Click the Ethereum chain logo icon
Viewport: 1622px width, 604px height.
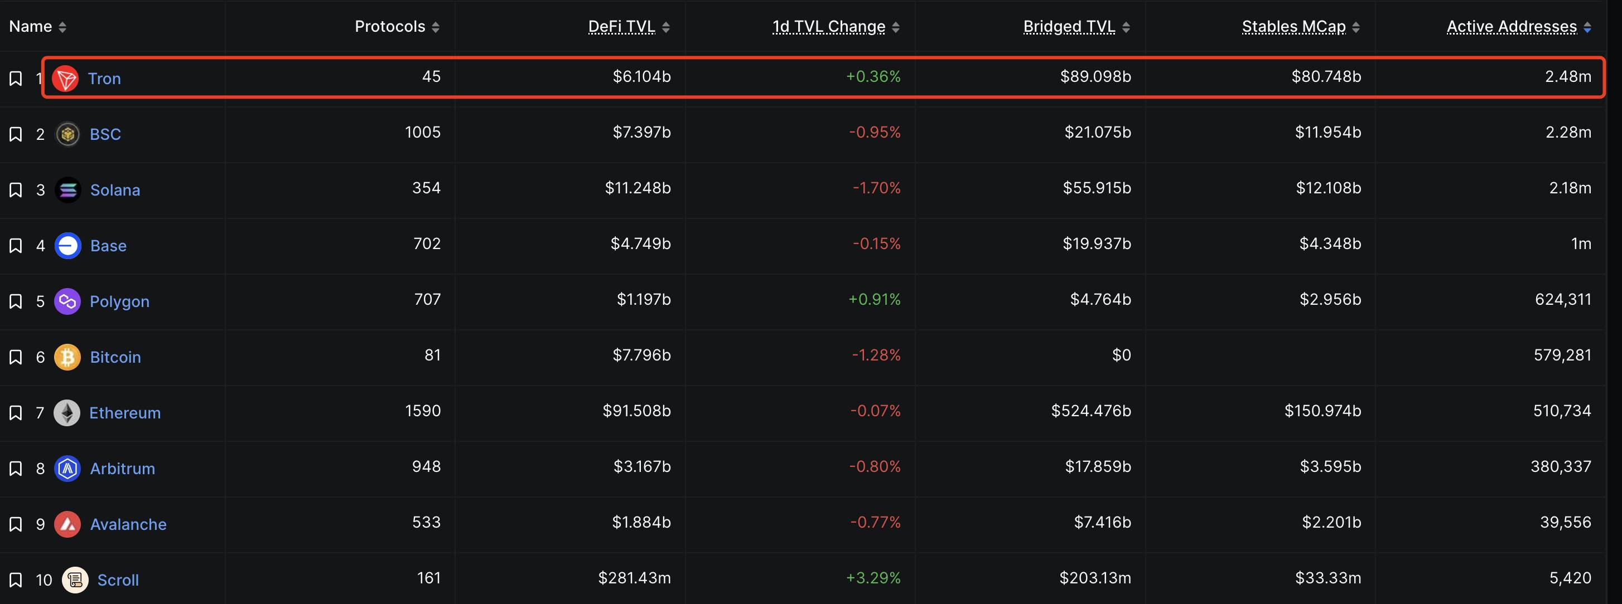click(x=67, y=413)
